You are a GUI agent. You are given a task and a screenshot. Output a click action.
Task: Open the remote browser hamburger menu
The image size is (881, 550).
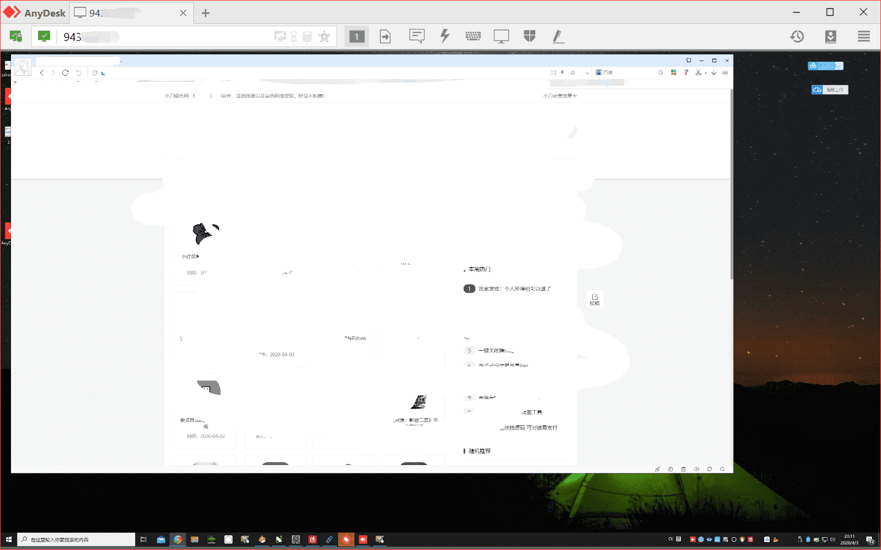725,73
